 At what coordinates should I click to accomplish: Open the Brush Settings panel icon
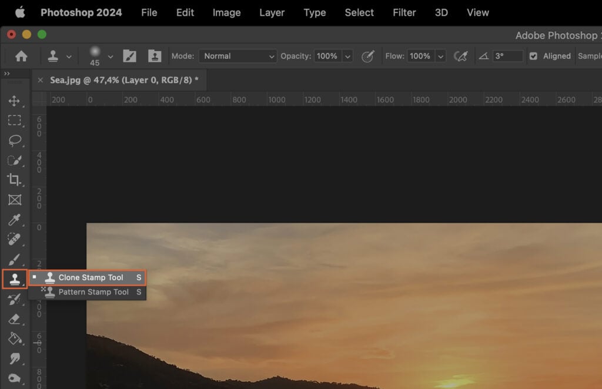pos(129,55)
